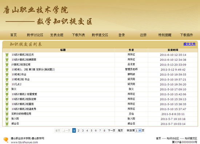Open the title 张入阳 in the list
Image resolution: width=200 pixels, height=144 pixels.
coord(15,119)
